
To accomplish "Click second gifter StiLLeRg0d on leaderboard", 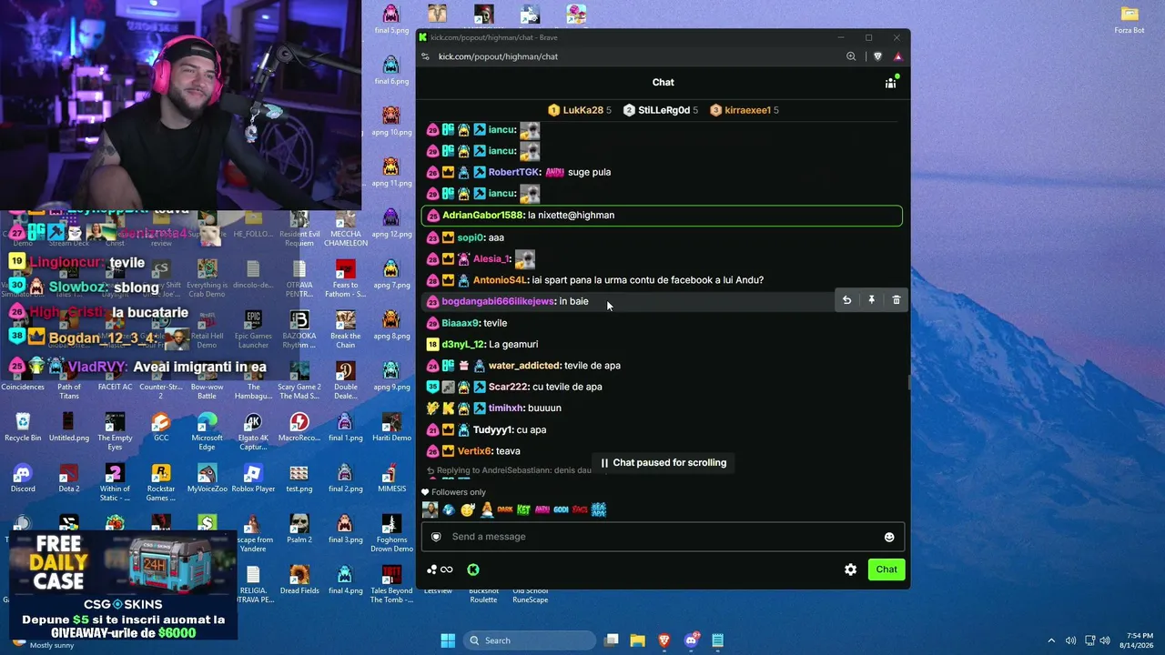I will [661, 110].
